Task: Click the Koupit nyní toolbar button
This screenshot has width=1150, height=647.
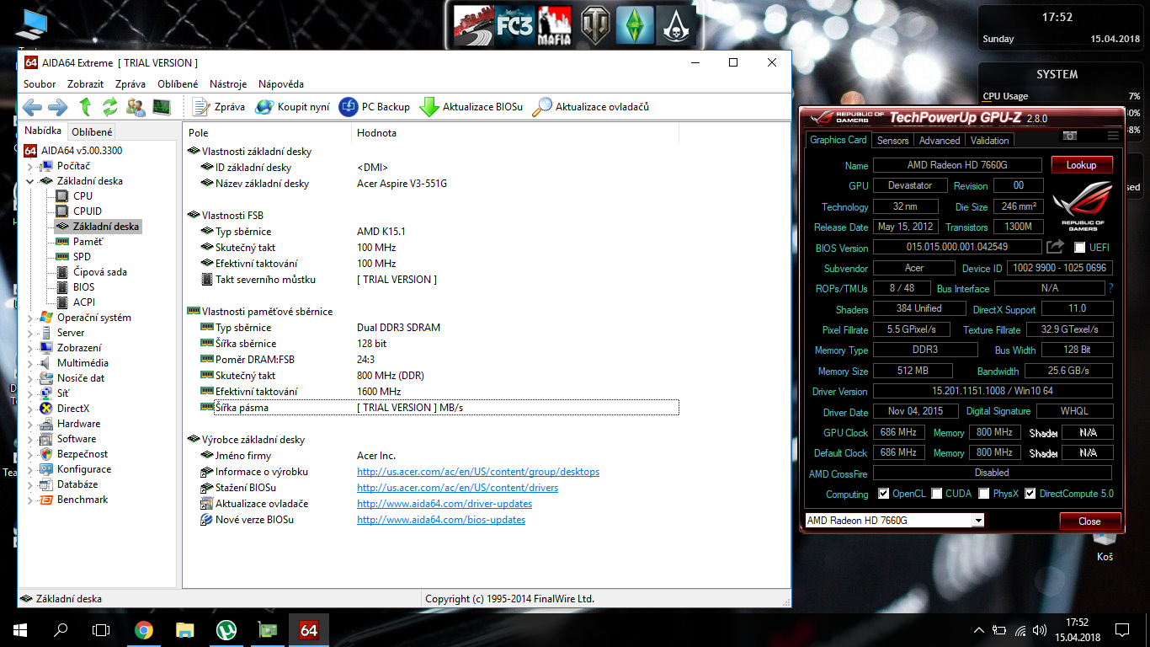Action: (x=292, y=107)
